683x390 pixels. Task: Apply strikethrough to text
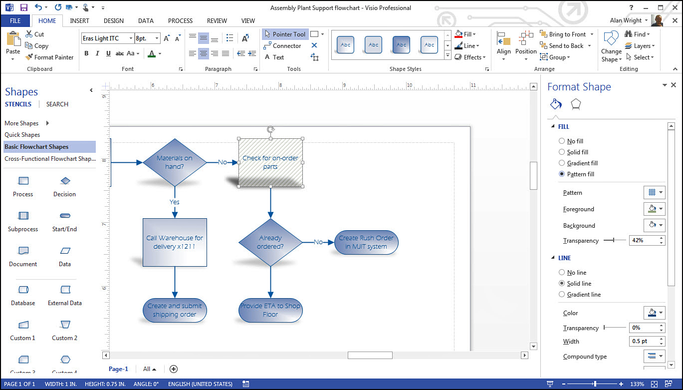pos(120,53)
